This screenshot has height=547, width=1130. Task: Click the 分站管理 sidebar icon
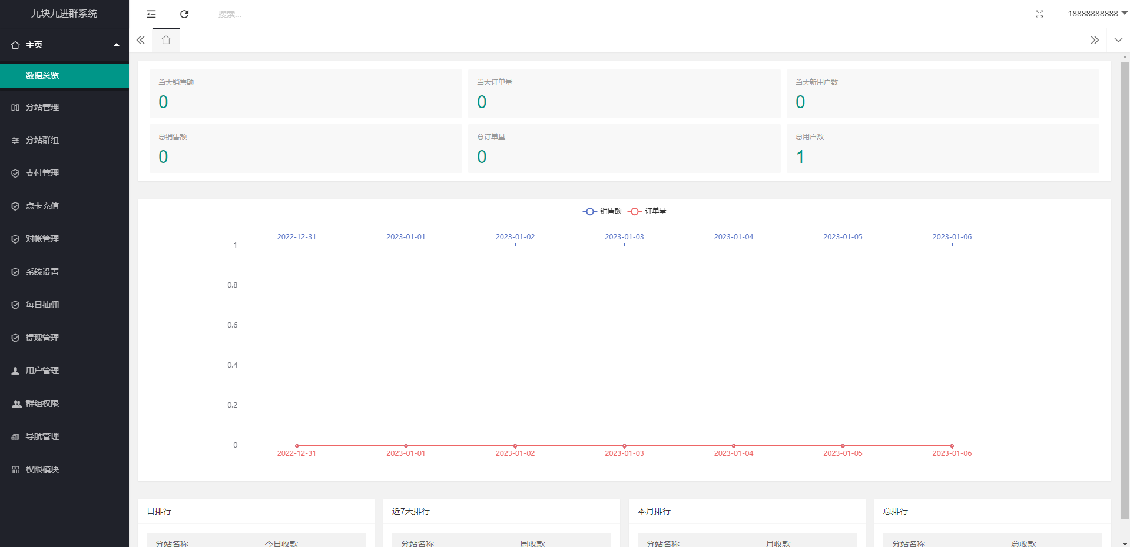pos(15,107)
